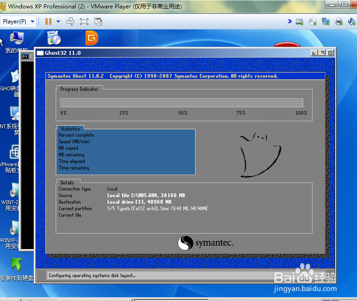Click the MB remaining statistics label
This screenshot has height=301, width=357.
72,155
